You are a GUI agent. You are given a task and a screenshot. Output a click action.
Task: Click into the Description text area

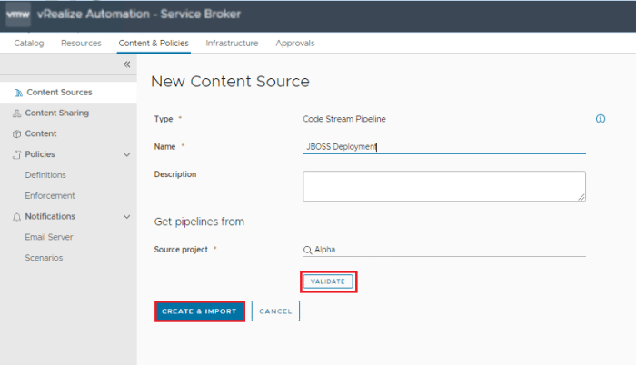tap(443, 185)
